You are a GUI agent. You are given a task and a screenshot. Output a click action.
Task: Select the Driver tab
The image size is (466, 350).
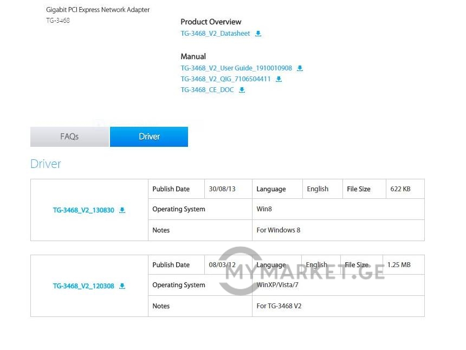[x=149, y=137]
